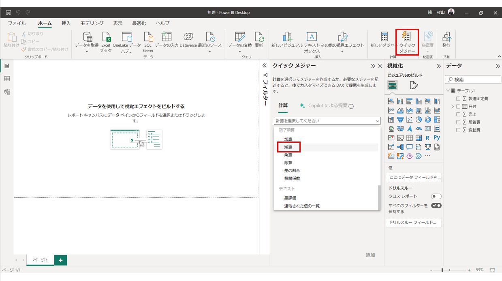Open model view in left sidebar

coord(7,92)
